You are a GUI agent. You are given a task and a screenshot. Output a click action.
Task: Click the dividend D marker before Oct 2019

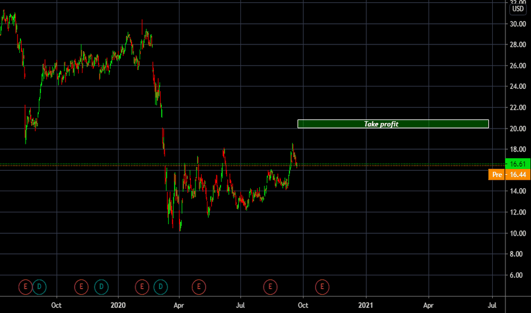coord(39,287)
